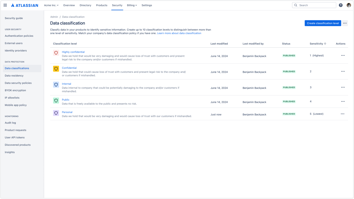Open the Atlassian app switcher grid icon
354x199 pixels.
tap(5, 5)
